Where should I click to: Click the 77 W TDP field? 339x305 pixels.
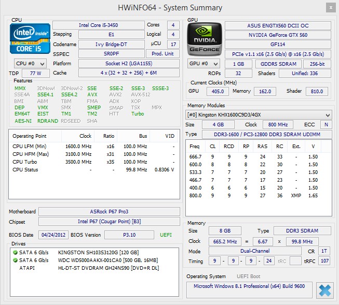(36, 74)
